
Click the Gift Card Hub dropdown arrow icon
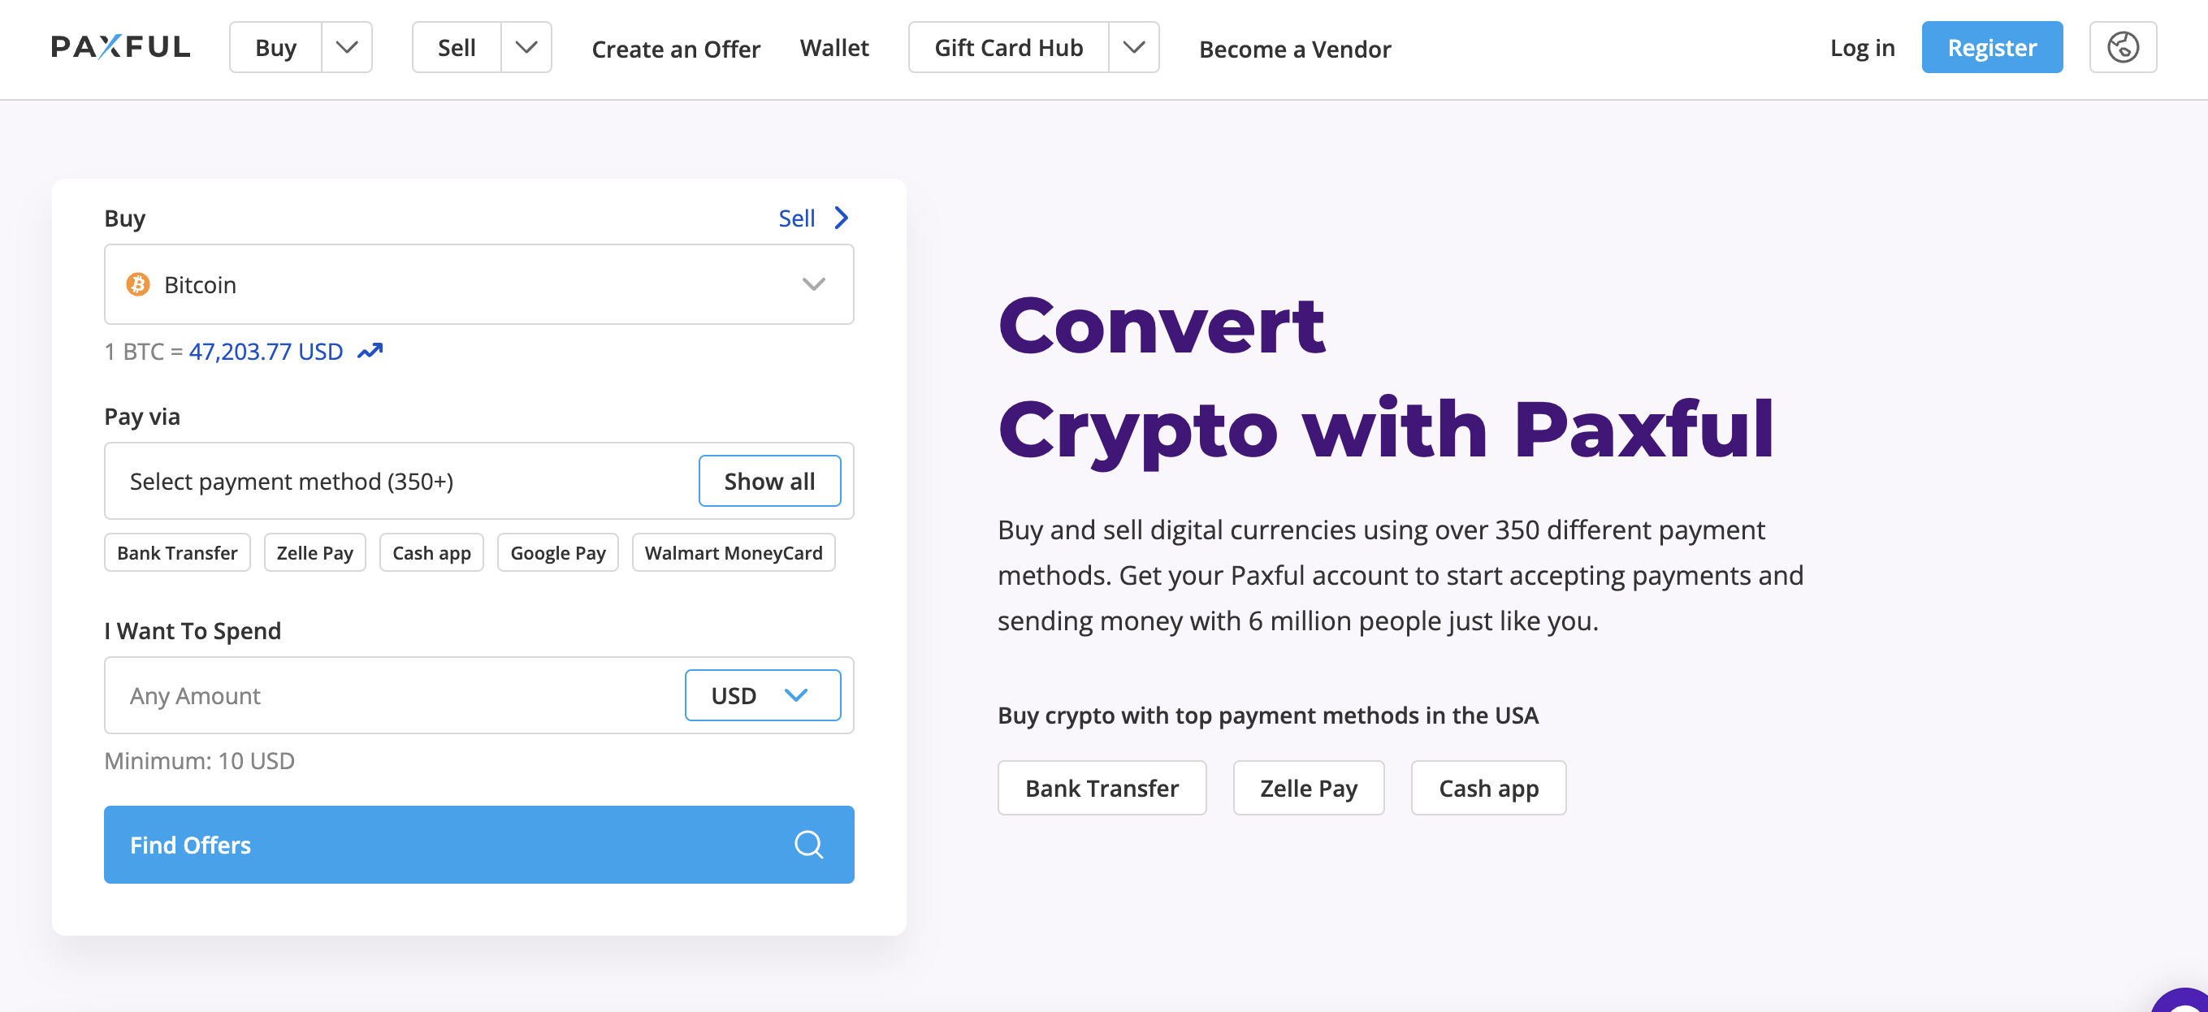tap(1135, 48)
